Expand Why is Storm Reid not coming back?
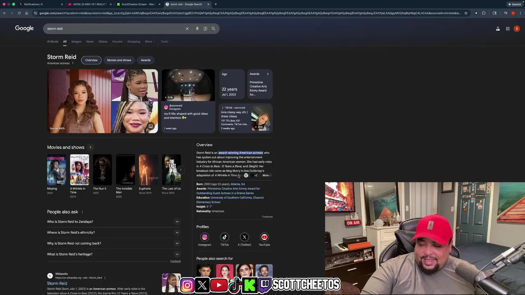The height and width of the screenshot is (295, 525). (114, 243)
